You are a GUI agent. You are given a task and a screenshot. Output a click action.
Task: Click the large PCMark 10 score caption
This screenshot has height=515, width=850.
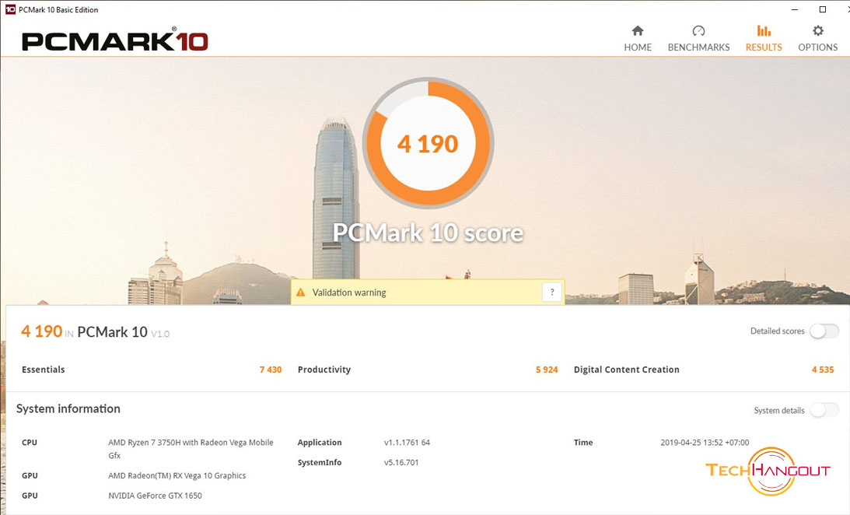tap(428, 233)
